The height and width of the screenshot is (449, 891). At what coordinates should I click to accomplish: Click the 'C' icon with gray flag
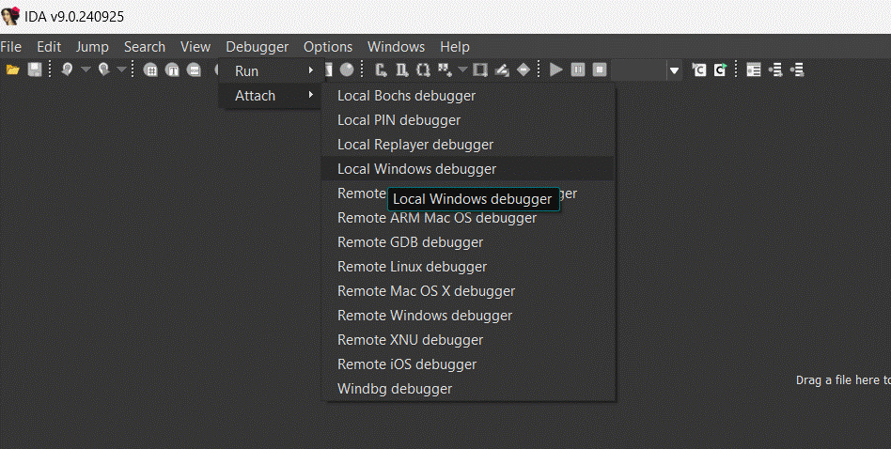(699, 70)
